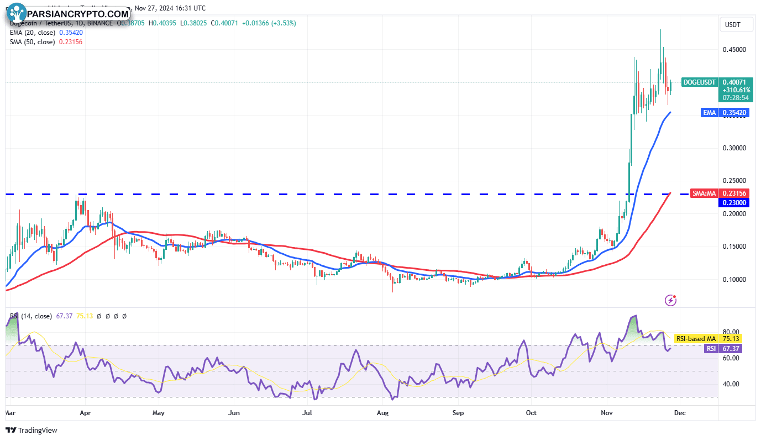This screenshot has height=440, width=761.
Task: Click the red lightning flash icon
Action: tap(671, 300)
